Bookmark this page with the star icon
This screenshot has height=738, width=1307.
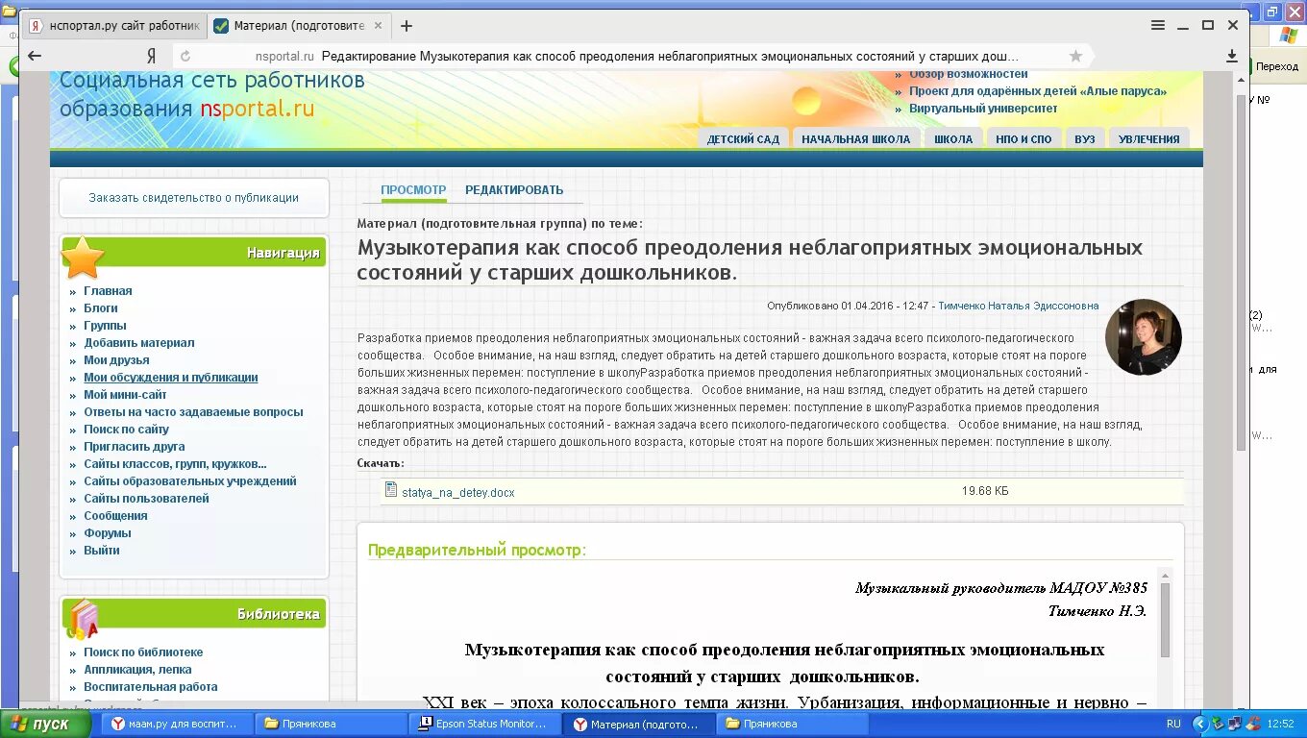(1075, 57)
